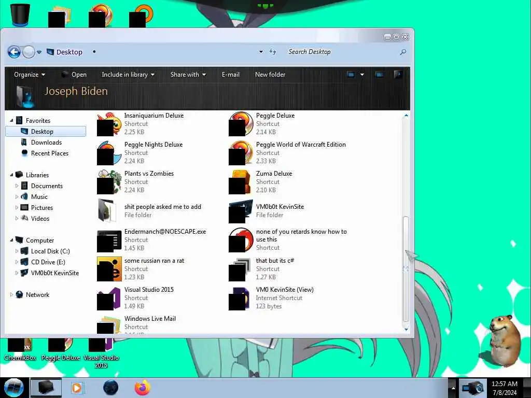Select Desktop in Favorites
This screenshot has height=398, width=531.
(46, 131)
